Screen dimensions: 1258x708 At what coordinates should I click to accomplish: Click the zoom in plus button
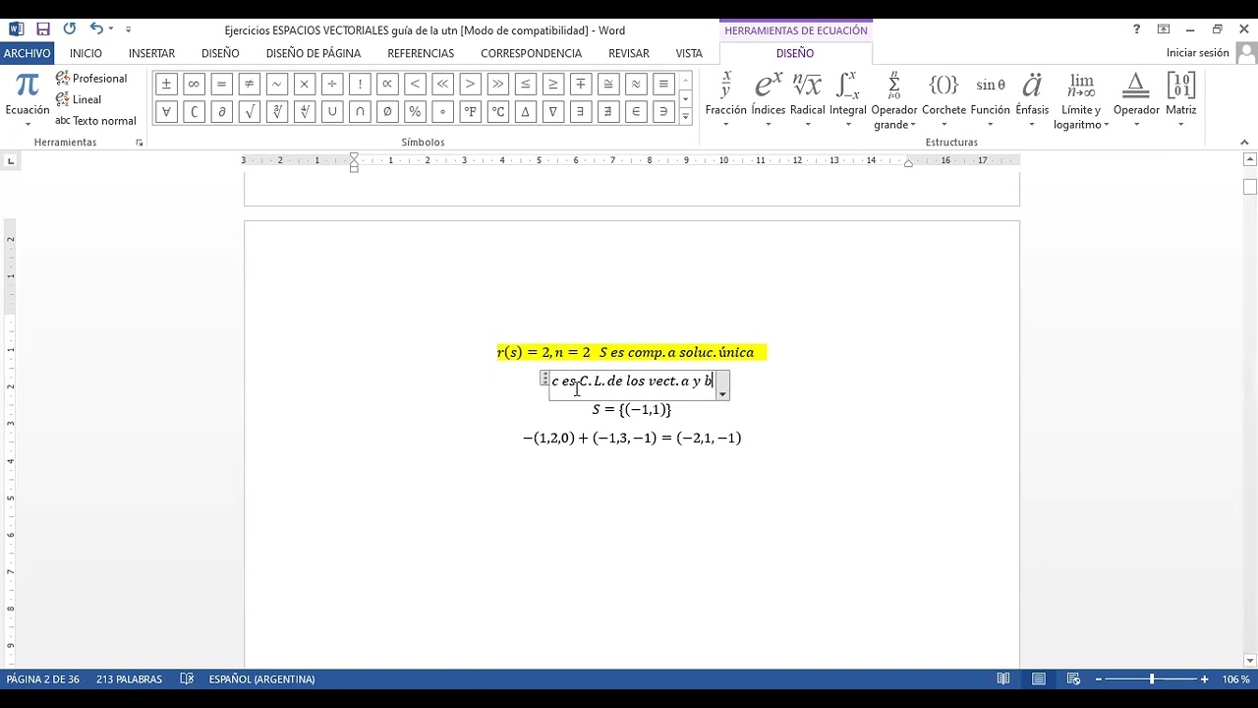(x=1205, y=679)
